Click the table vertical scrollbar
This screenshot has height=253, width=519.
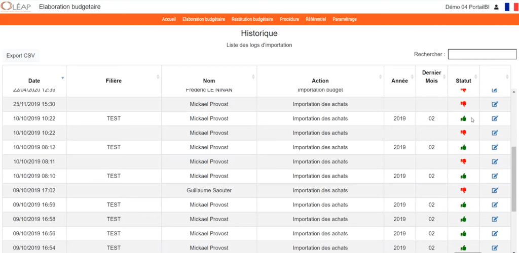[514, 178]
